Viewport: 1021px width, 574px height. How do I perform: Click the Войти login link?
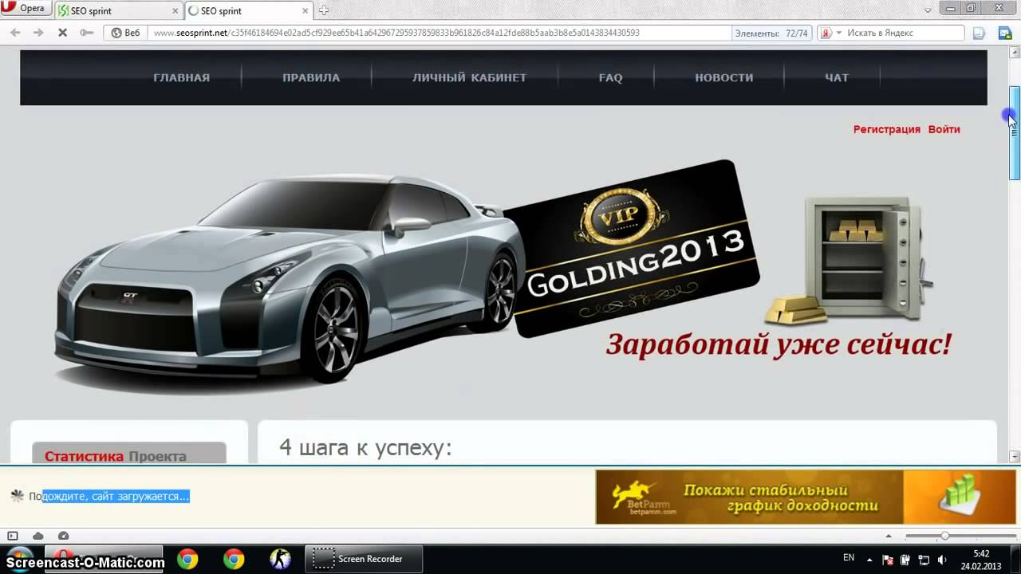click(944, 129)
